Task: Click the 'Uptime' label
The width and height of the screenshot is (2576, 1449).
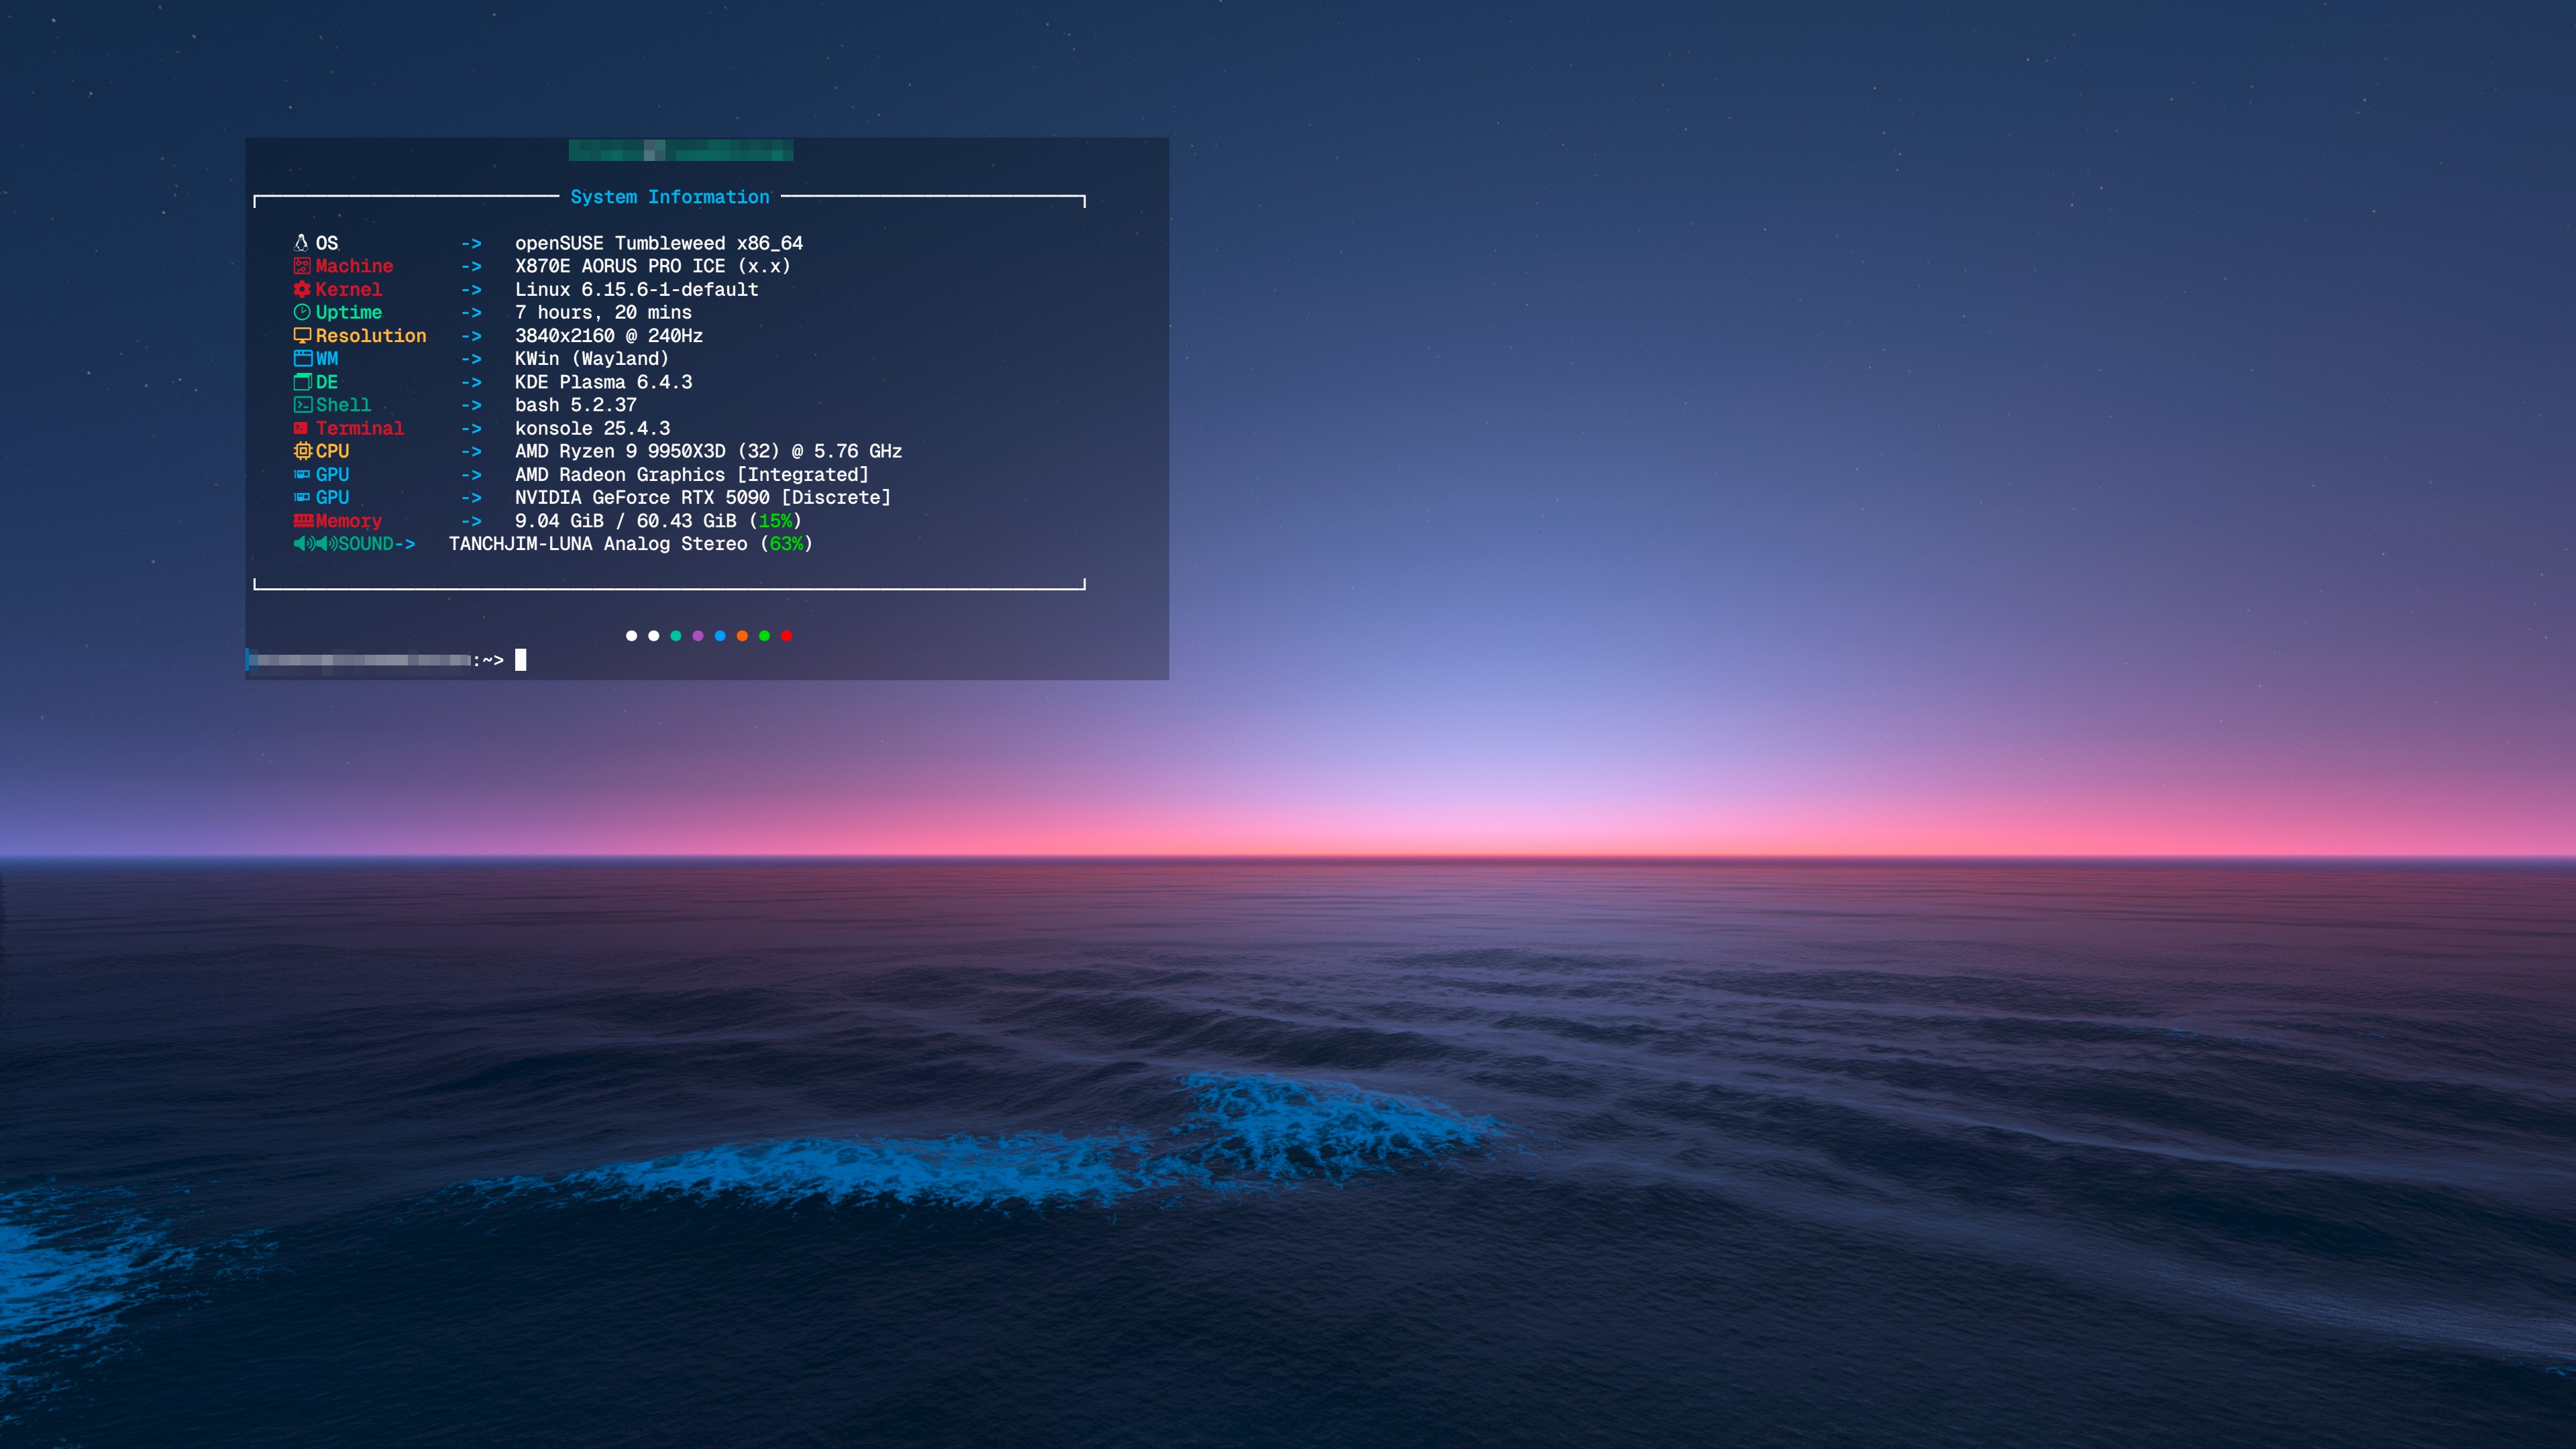Action: [348, 312]
